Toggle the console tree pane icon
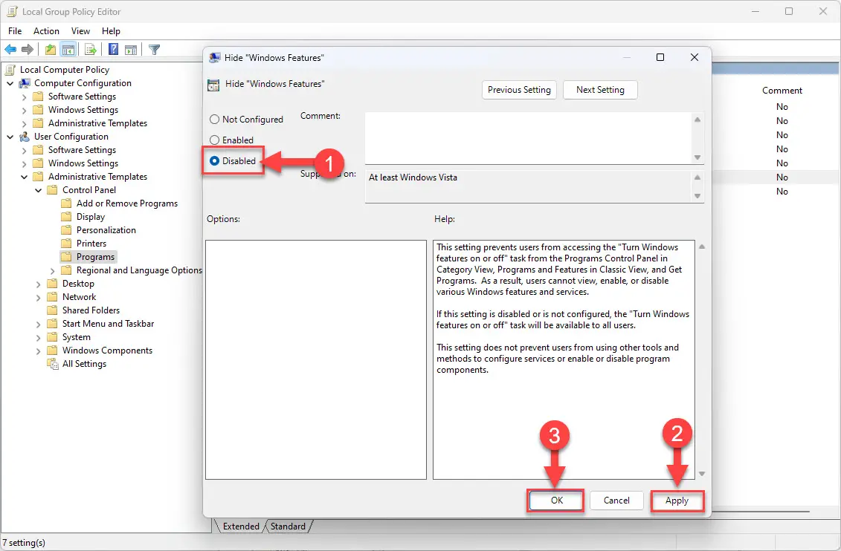The image size is (841, 551). click(68, 49)
